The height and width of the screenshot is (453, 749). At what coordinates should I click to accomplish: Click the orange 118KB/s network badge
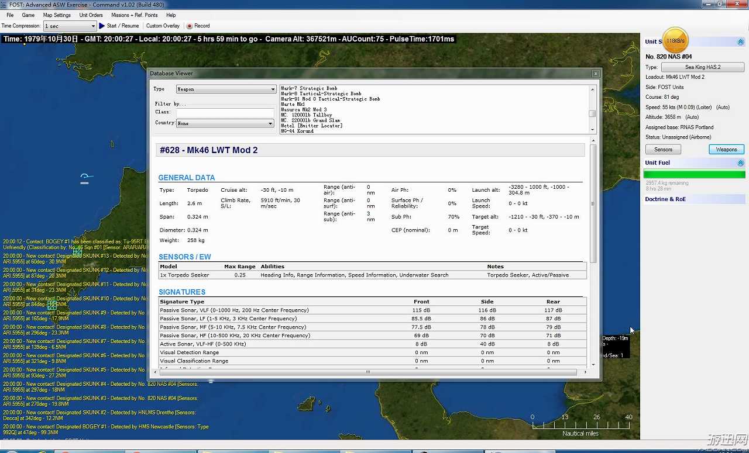click(x=675, y=40)
